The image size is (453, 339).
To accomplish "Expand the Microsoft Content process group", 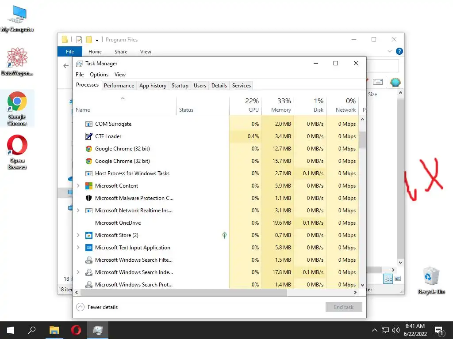I will 78,186.
